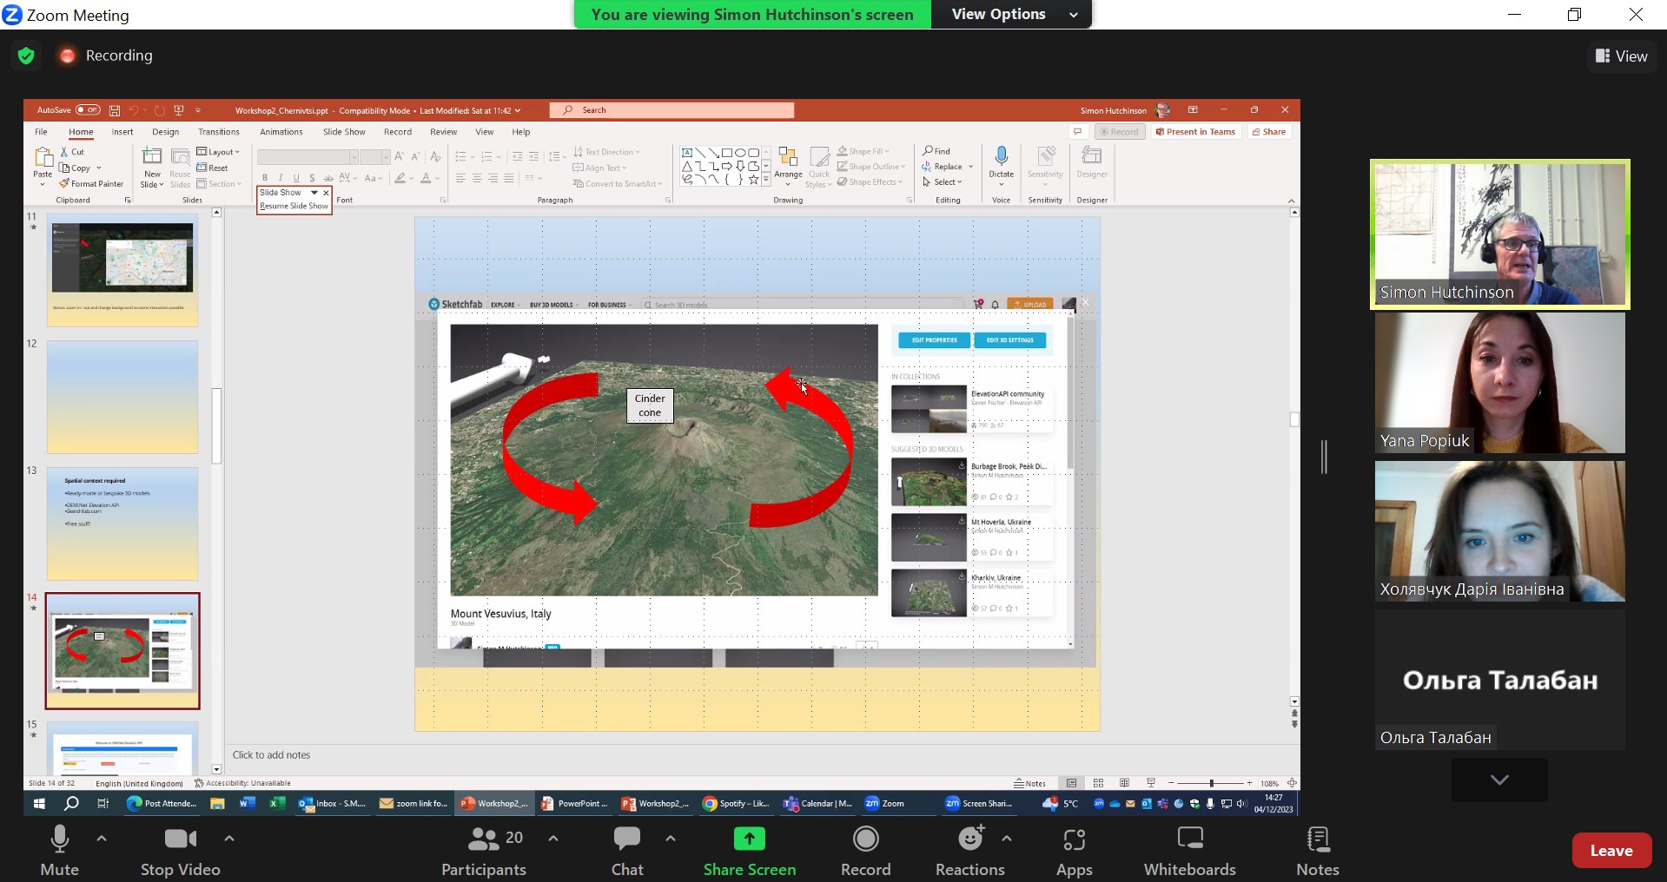Viewport: 1667px width, 882px height.
Task: Open Slide Sorter view from the status bar
Action: (1098, 783)
